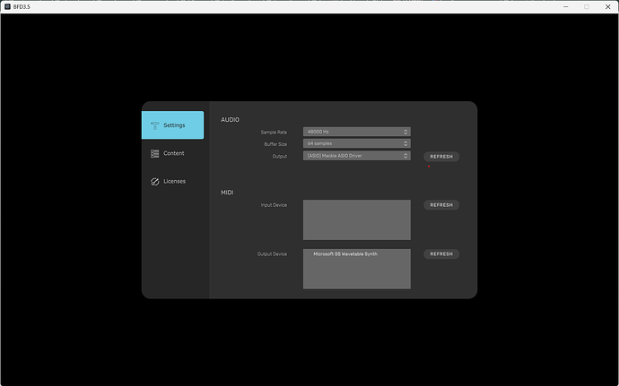
Task: Click the BFD3.5 app icon in title bar
Action: coord(7,6)
